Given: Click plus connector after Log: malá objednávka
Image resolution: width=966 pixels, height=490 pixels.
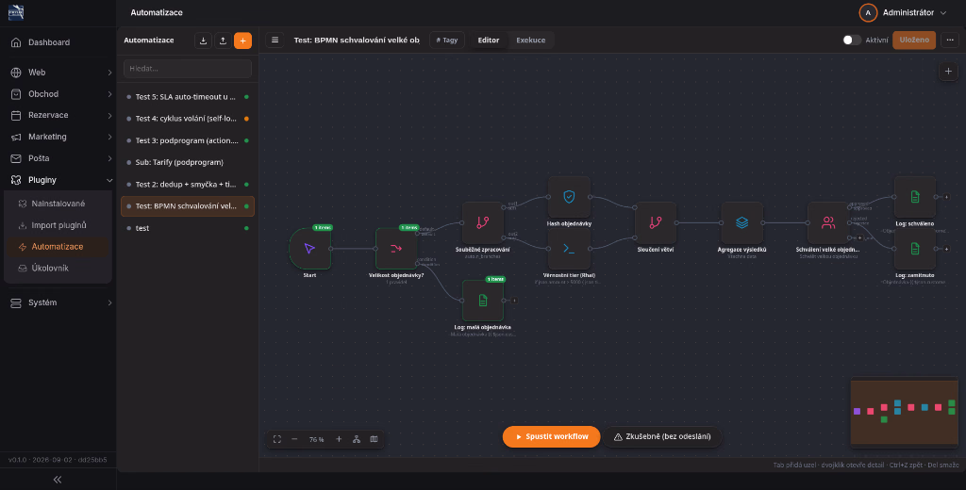Looking at the screenshot, I should [514, 301].
